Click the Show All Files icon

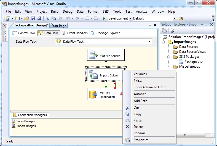click(x=172, y=31)
